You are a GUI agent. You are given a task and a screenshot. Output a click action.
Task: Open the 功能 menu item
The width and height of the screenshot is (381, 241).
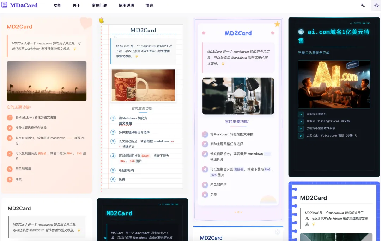click(x=58, y=5)
